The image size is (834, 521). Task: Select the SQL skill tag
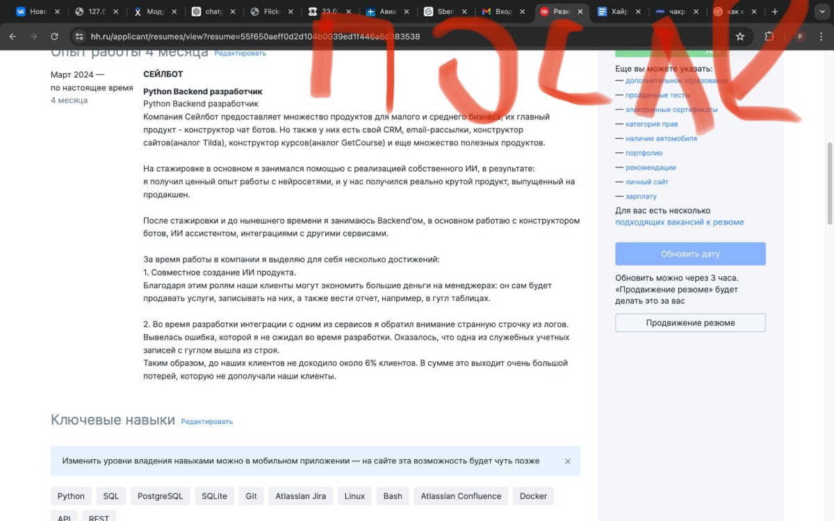[x=111, y=496]
